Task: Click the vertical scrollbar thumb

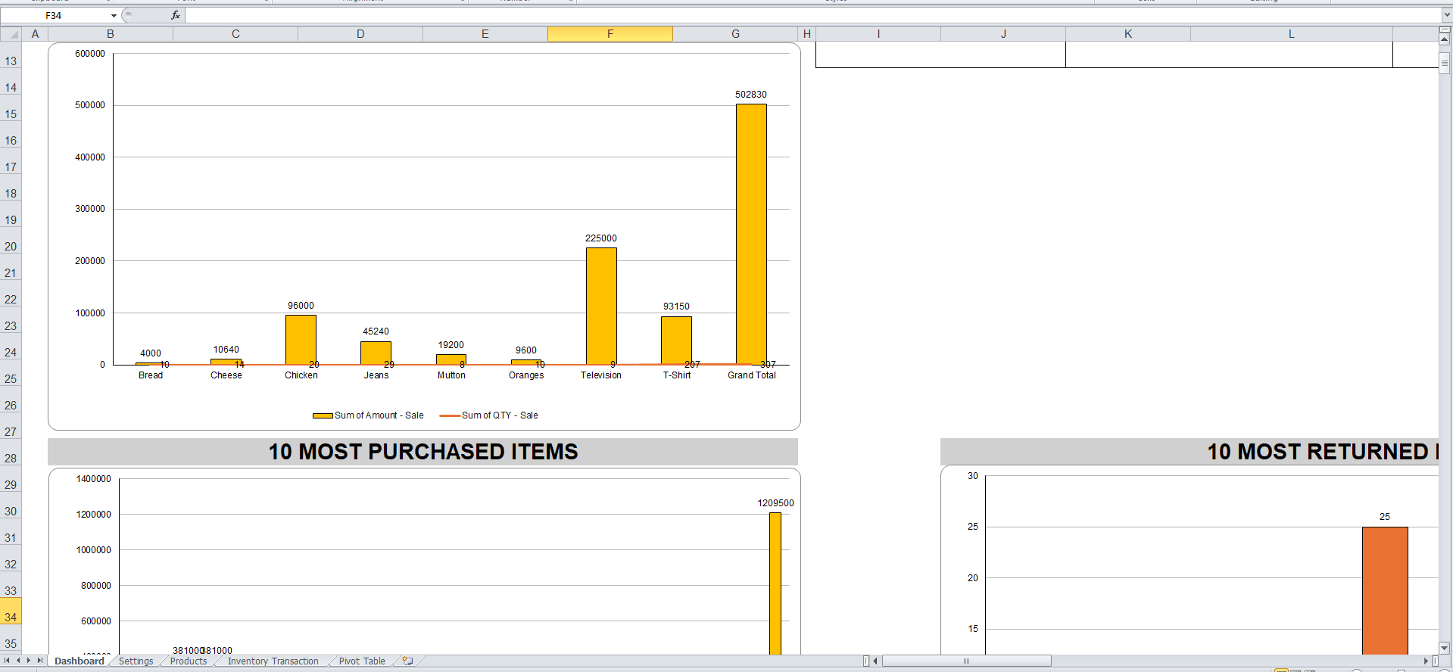Action: [1444, 64]
